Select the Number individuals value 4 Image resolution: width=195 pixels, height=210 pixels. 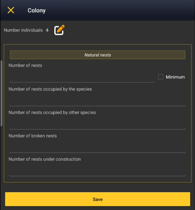(47, 30)
